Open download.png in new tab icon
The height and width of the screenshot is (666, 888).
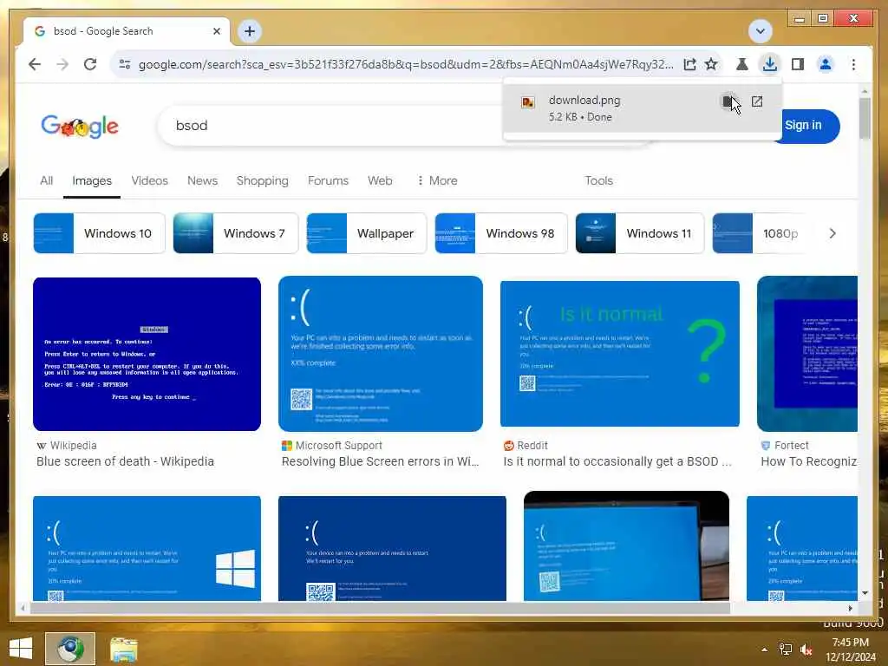(756, 101)
